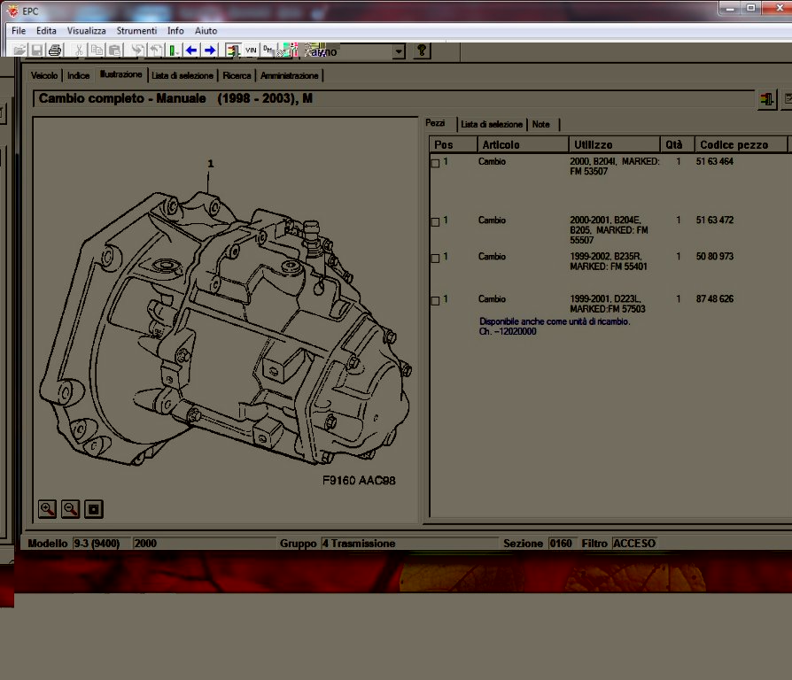Open parts panel Lista di selezione tab
This screenshot has width=792, height=680.
pos(492,124)
